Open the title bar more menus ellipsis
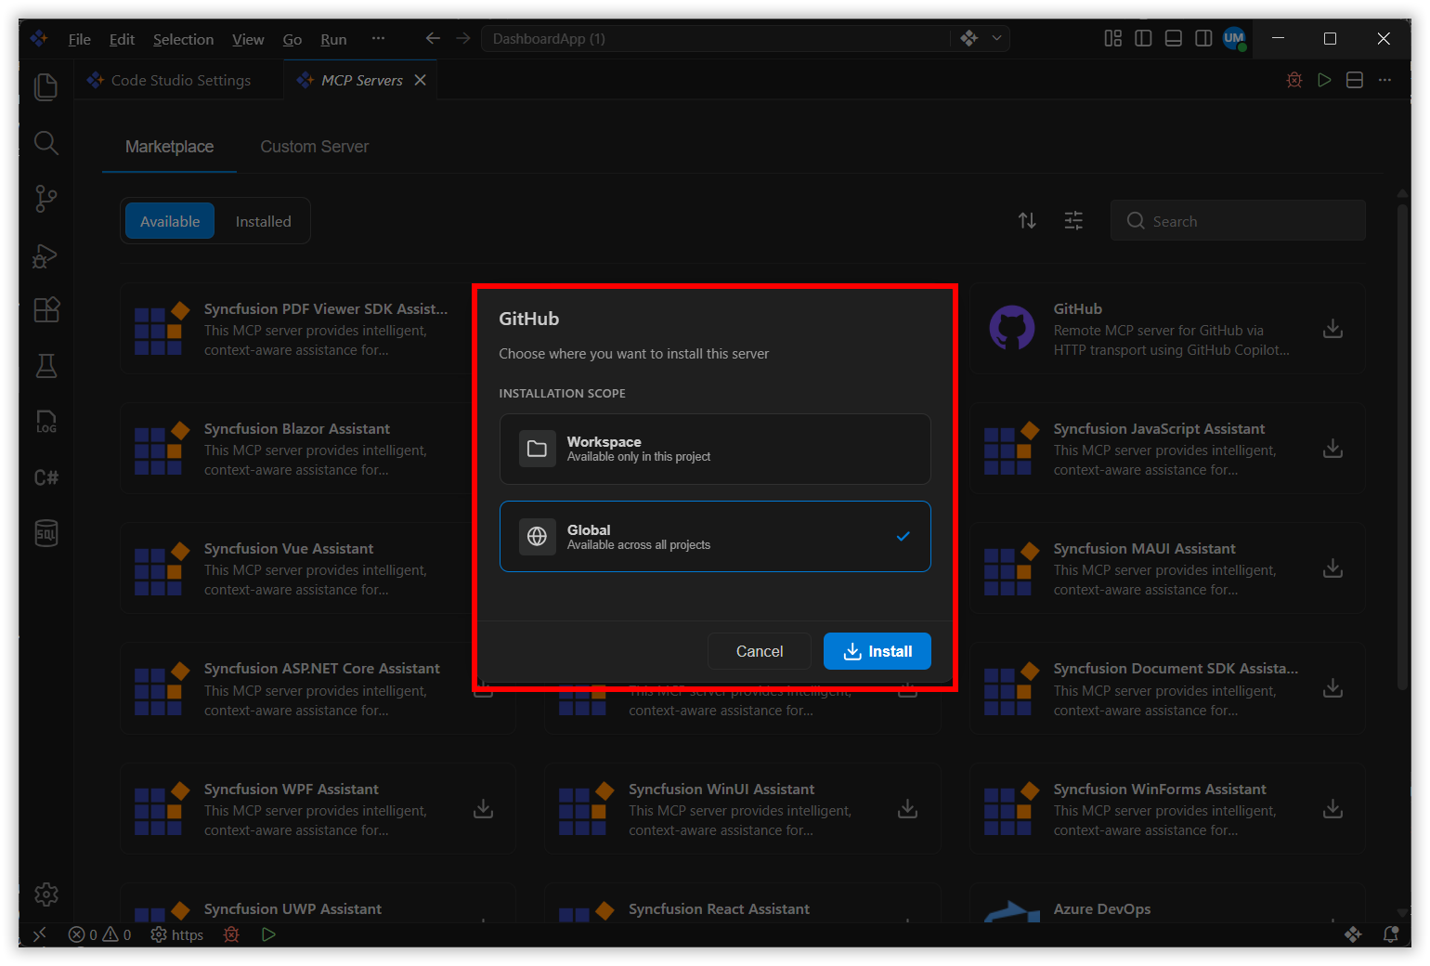 click(x=378, y=38)
